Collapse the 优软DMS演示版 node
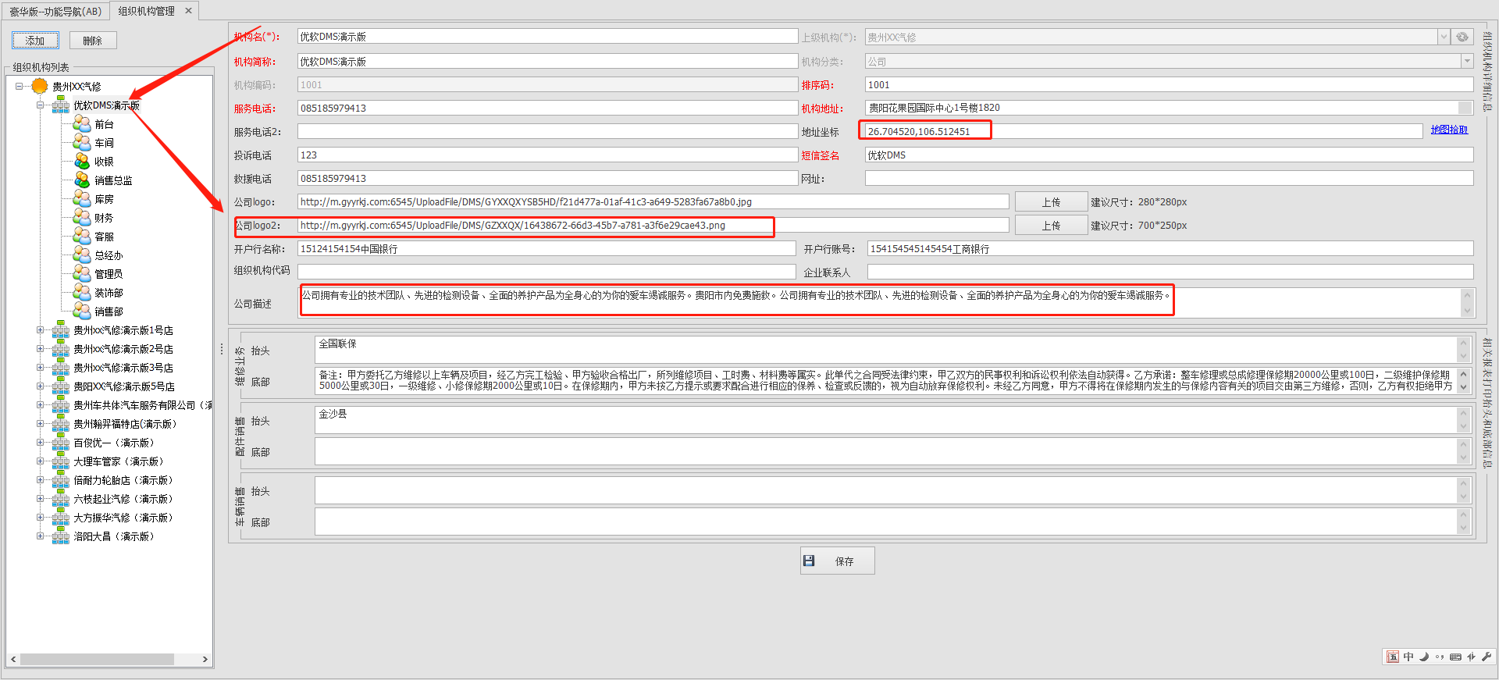 click(x=41, y=105)
